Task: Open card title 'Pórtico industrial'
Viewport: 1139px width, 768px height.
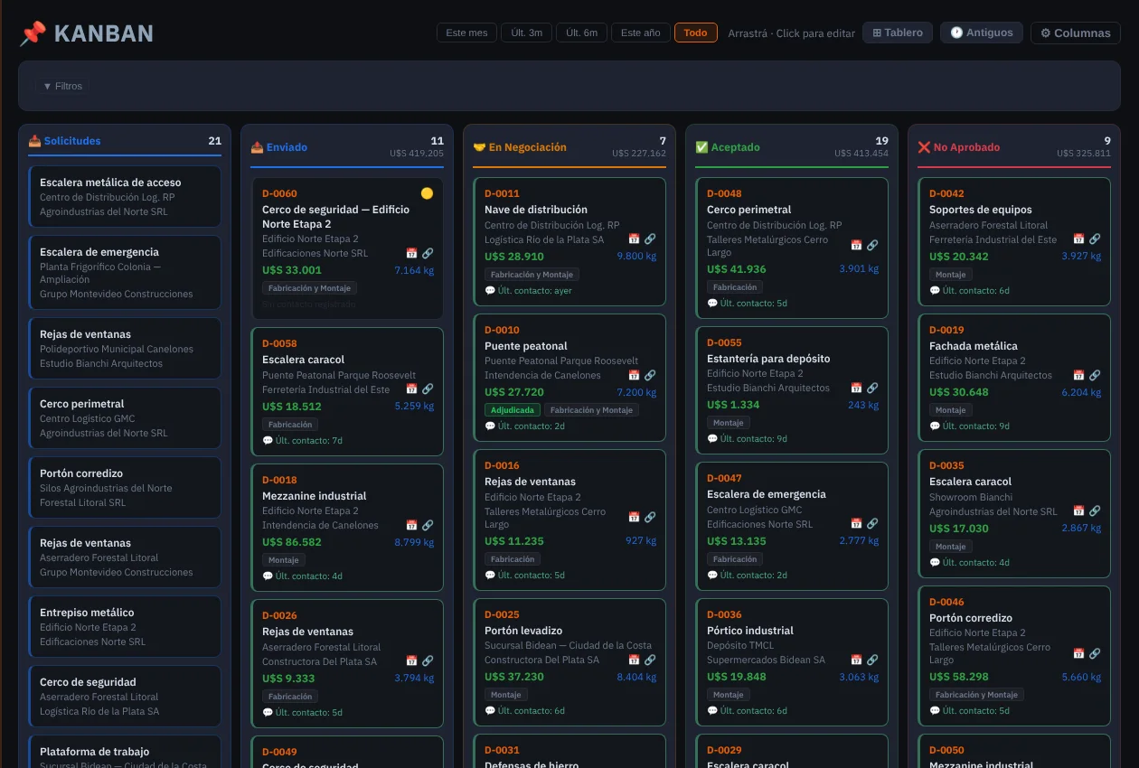Action: pyautogui.click(x=750, y=631)
